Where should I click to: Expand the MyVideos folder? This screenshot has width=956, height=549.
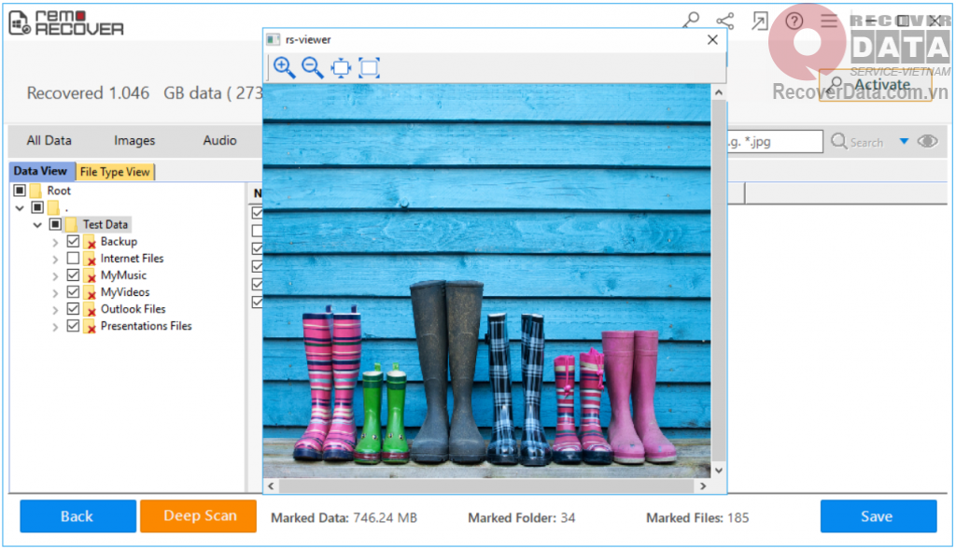(56, 292)
